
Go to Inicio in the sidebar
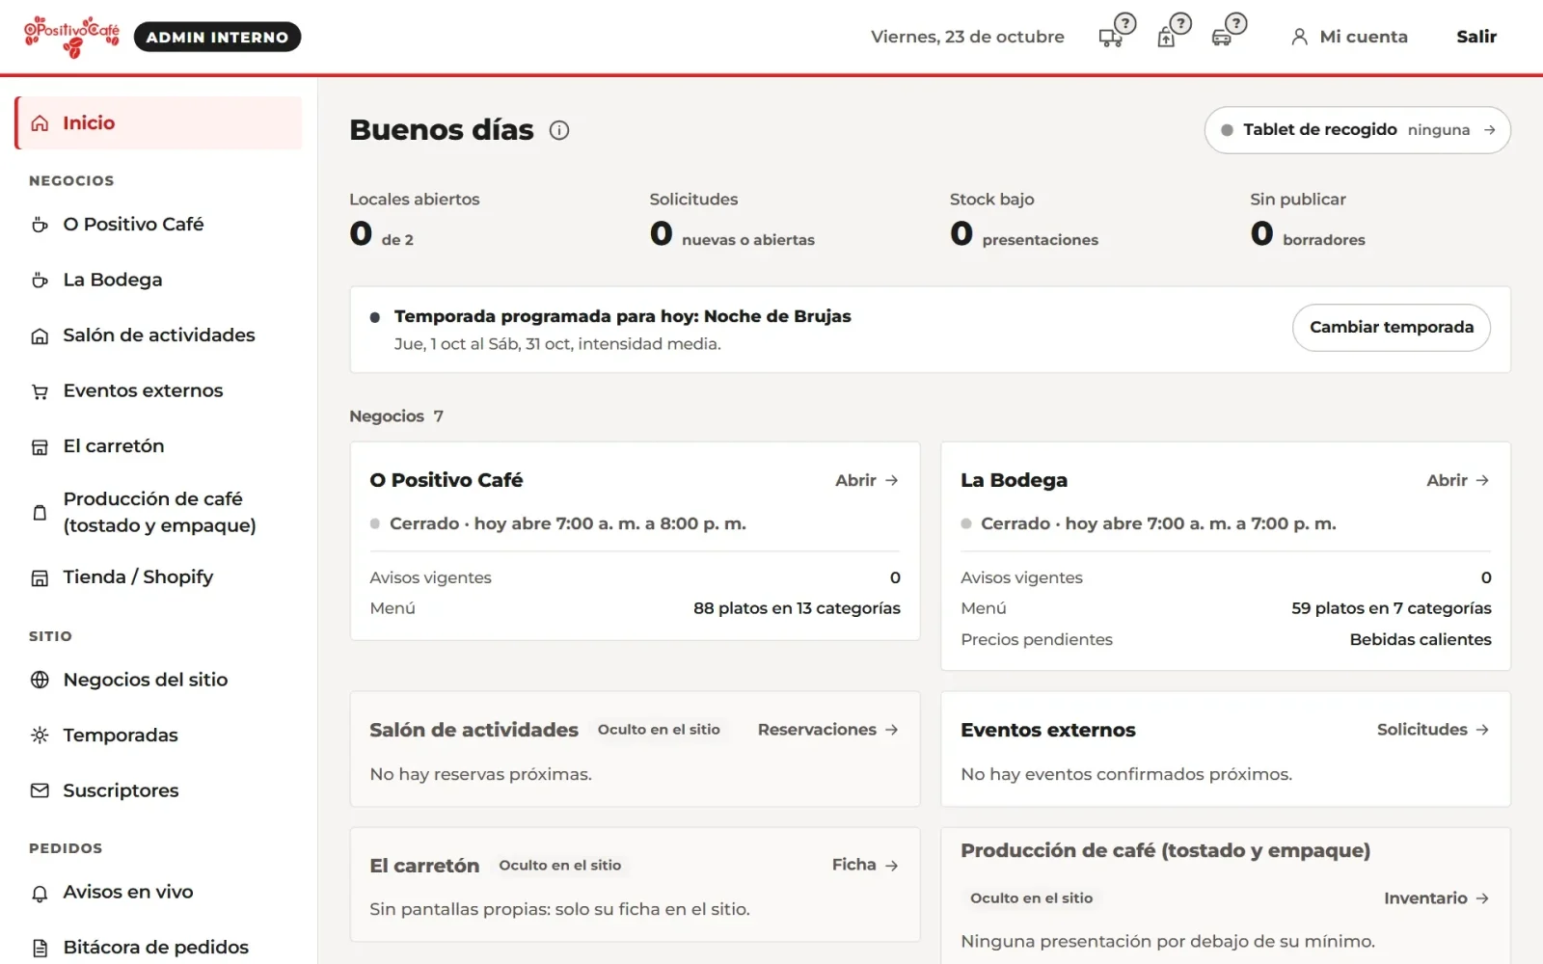[158, 122]
